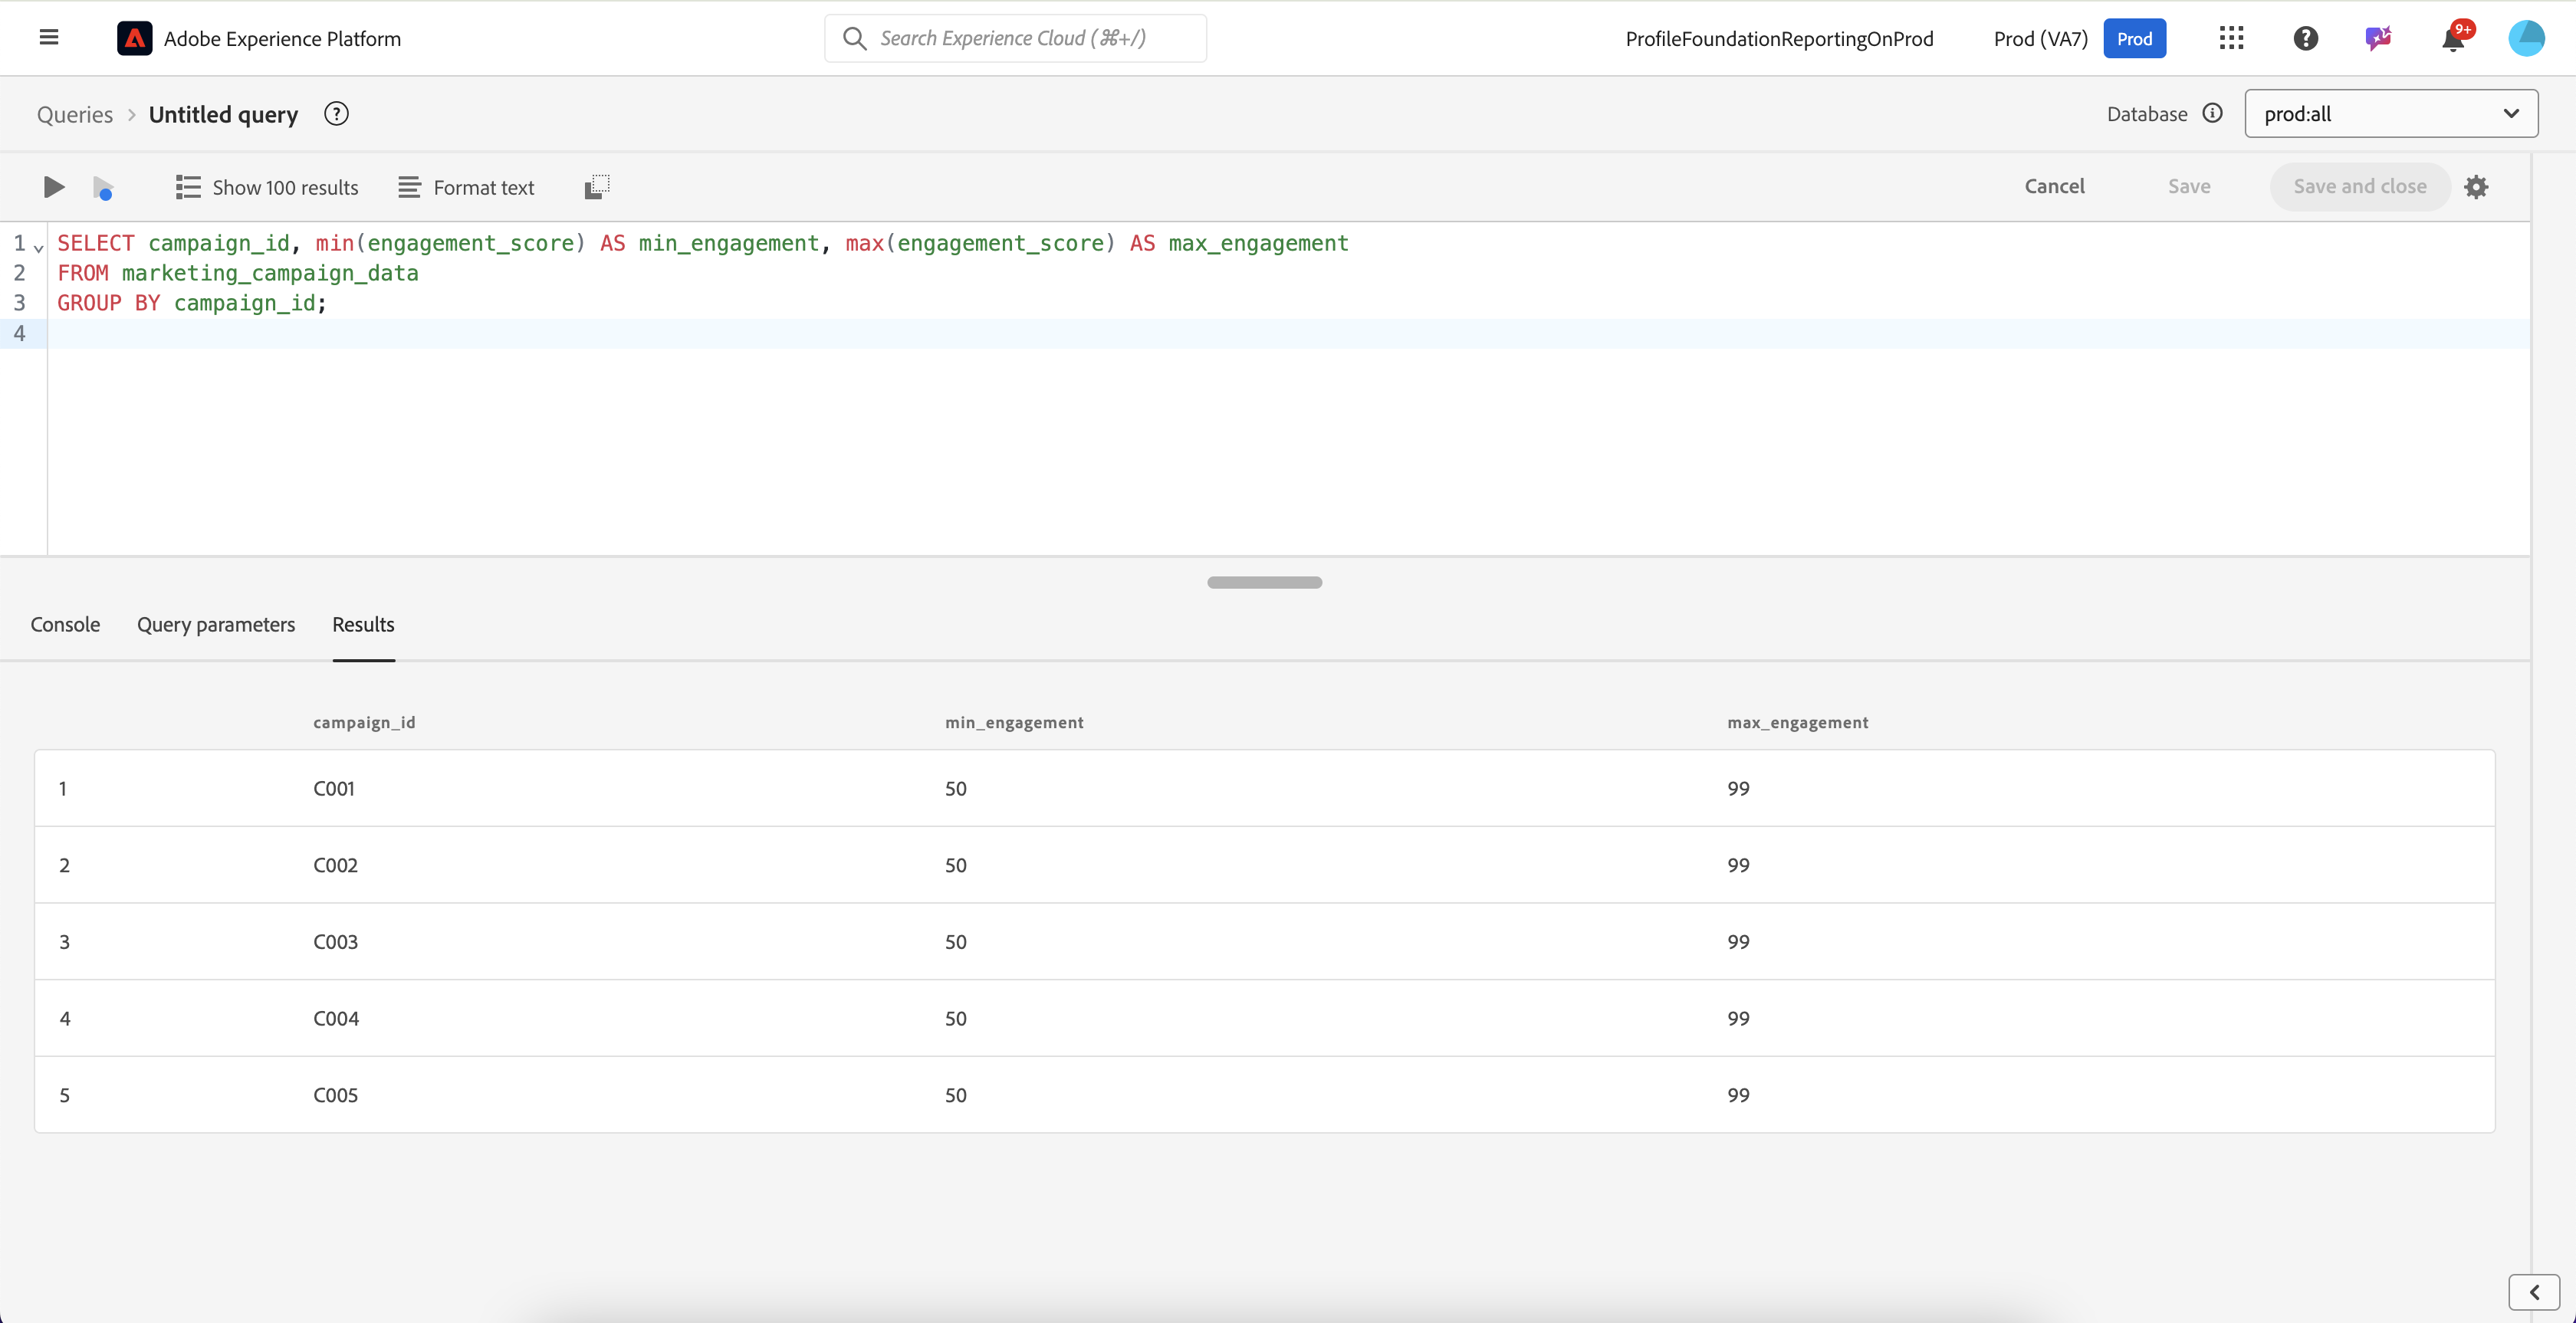Switch to the Console tab
Image resolution: width=2576 pixels, height=1323 pixels.
click(x=65, y=624)
